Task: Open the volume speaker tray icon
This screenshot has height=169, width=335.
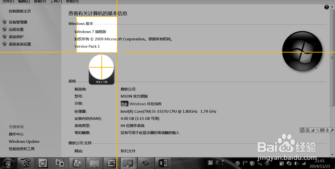Action: click(296, 163)
